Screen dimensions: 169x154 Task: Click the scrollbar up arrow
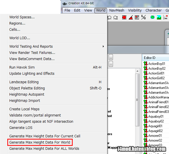pos(137,71)
